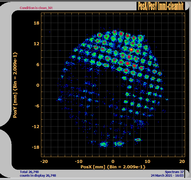This screenshot has height=180, width=191.
Task: Click the X-axis tick label -20
Action: (44, 161)
